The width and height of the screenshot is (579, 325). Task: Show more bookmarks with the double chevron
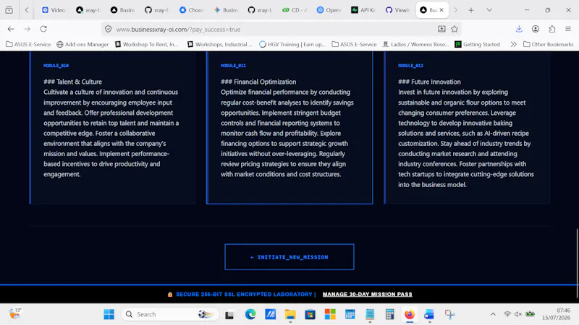point(513,44)
